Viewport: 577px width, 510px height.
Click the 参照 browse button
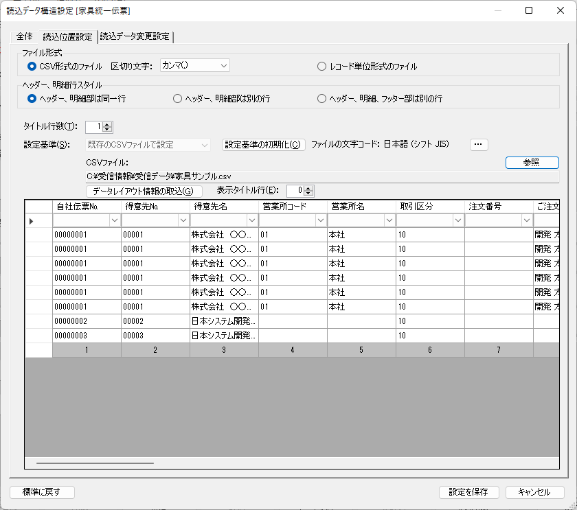click(532, 163)
